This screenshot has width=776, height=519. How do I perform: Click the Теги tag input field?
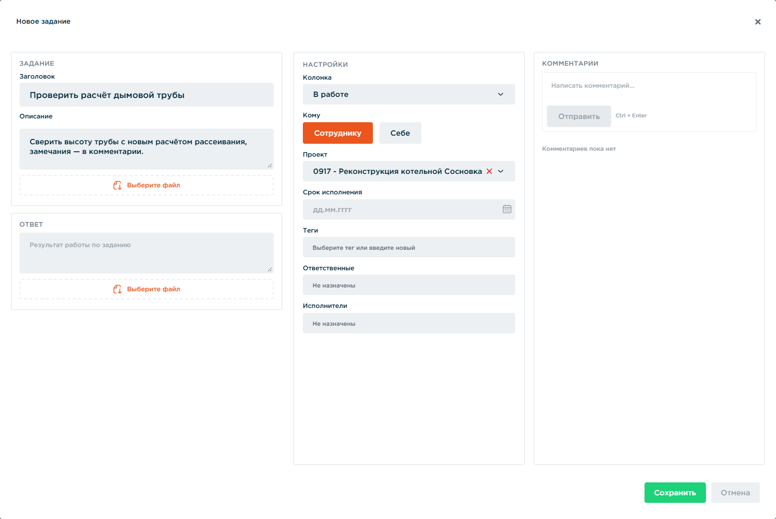[x=409, y=247]
